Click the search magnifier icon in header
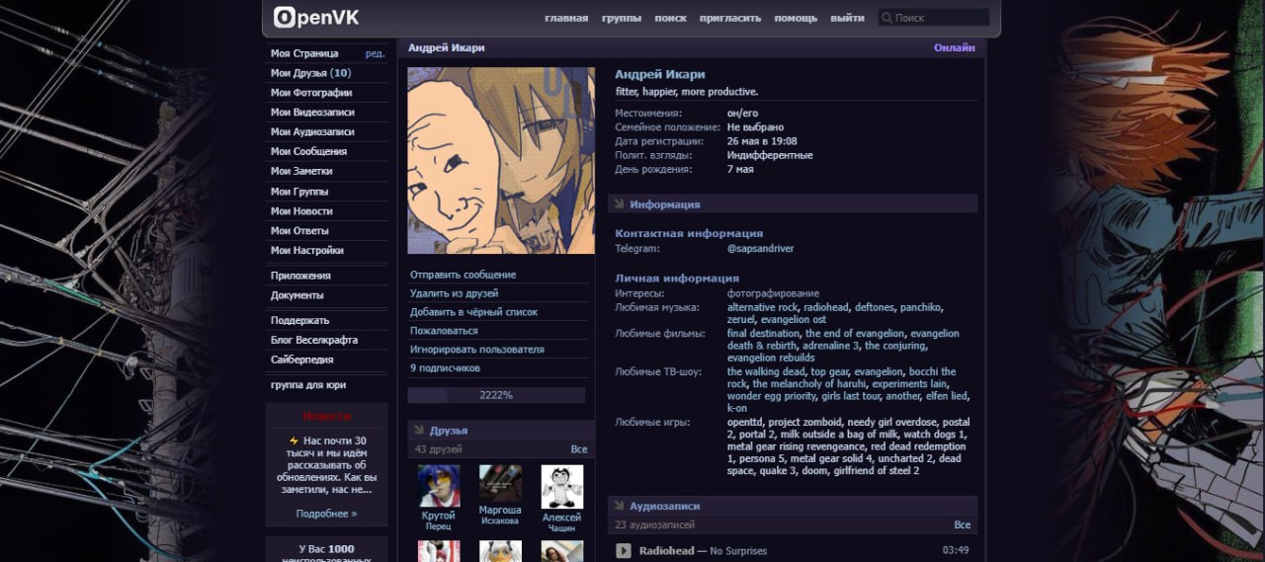The width and height of the screenshot is (1265, 562). click(x=886, y=18)
